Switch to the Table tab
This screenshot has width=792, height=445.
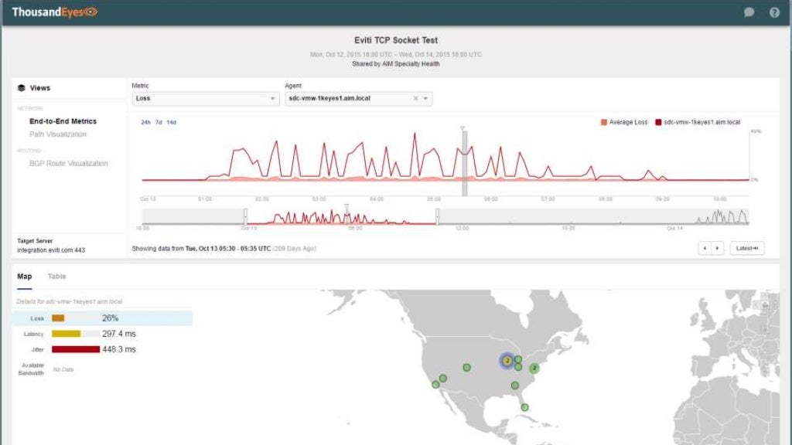[x=56, y=277]
